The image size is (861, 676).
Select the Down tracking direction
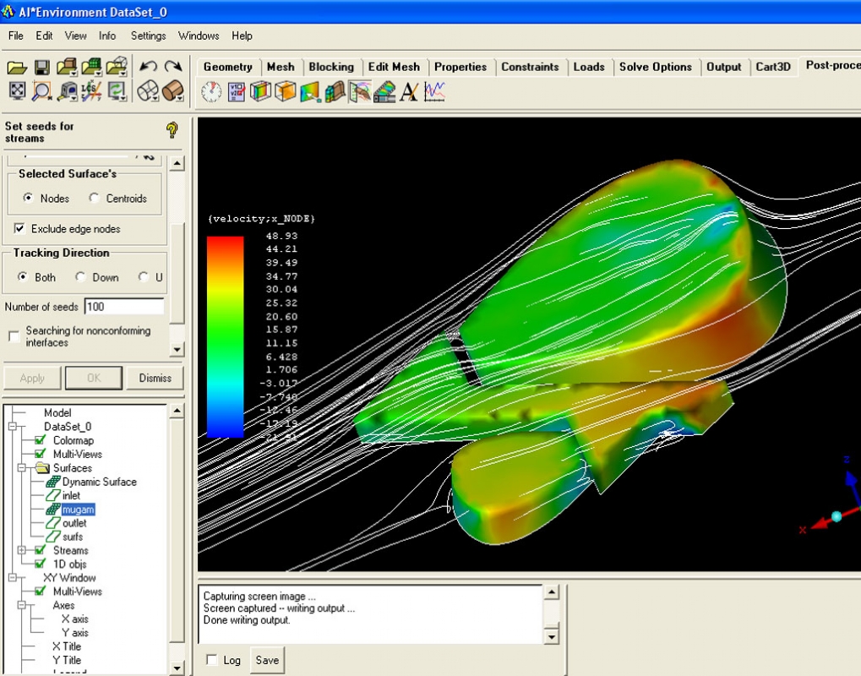pyautogui.click(x=81, y=277)
